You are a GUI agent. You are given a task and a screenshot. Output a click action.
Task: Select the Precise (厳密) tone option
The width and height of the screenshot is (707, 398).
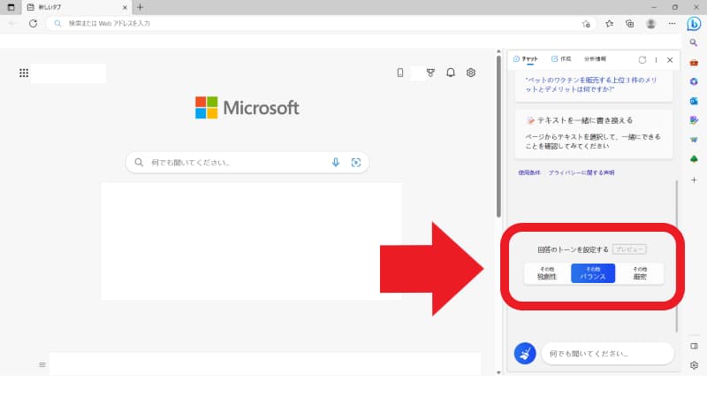pos(640,273)
